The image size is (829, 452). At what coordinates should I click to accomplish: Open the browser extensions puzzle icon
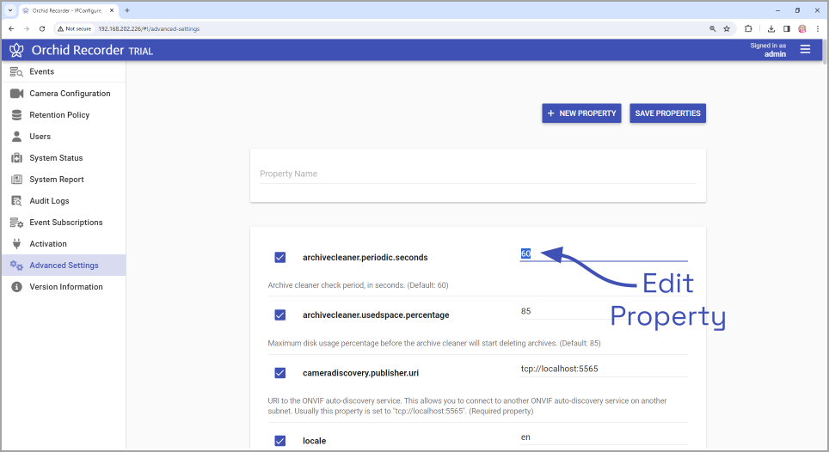pyautogui.click(x=748, y=29)
